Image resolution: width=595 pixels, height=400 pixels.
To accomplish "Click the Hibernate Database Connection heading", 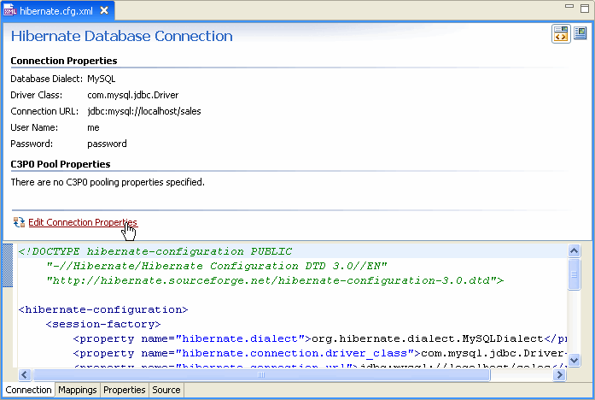I will tap(121, 36).
